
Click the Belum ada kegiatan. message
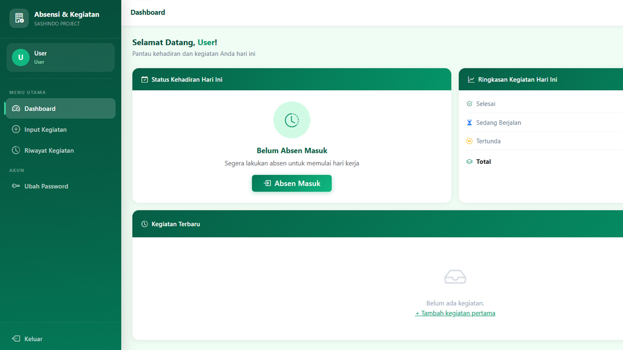pyautogui.click(x=455, y=303)
